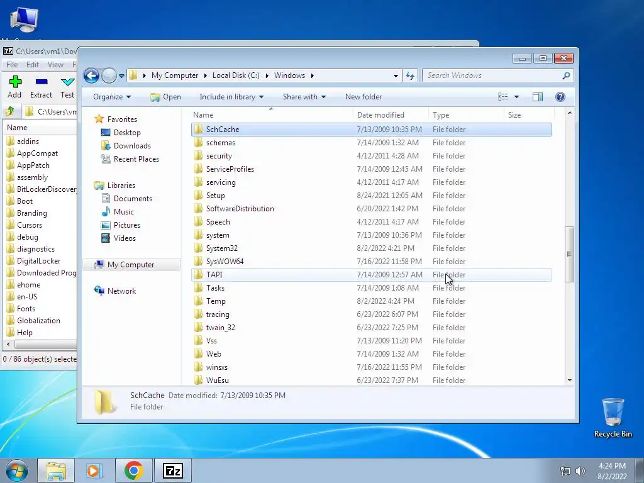The height and width of the screenshot is (483, 644).
Task: Open the Start menu
Action: 17,470
